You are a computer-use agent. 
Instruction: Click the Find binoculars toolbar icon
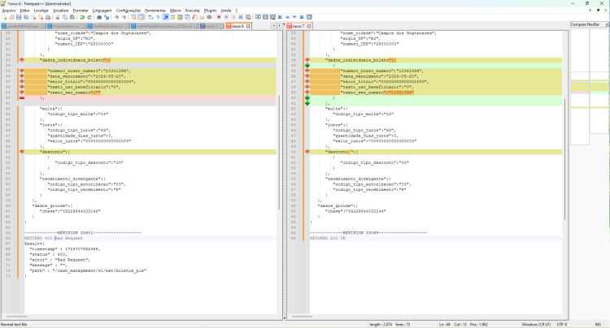[98, 17]
